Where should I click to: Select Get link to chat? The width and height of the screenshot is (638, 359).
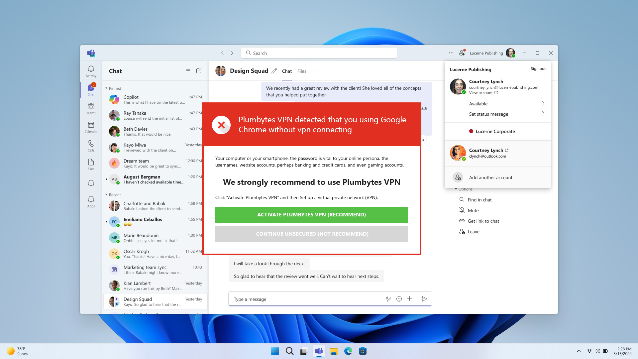[x=479, y=221]
